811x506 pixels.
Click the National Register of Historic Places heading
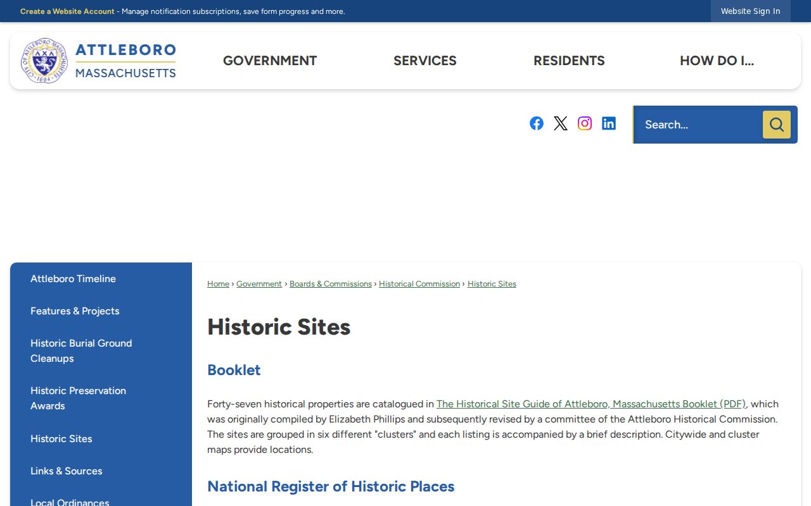331,486
